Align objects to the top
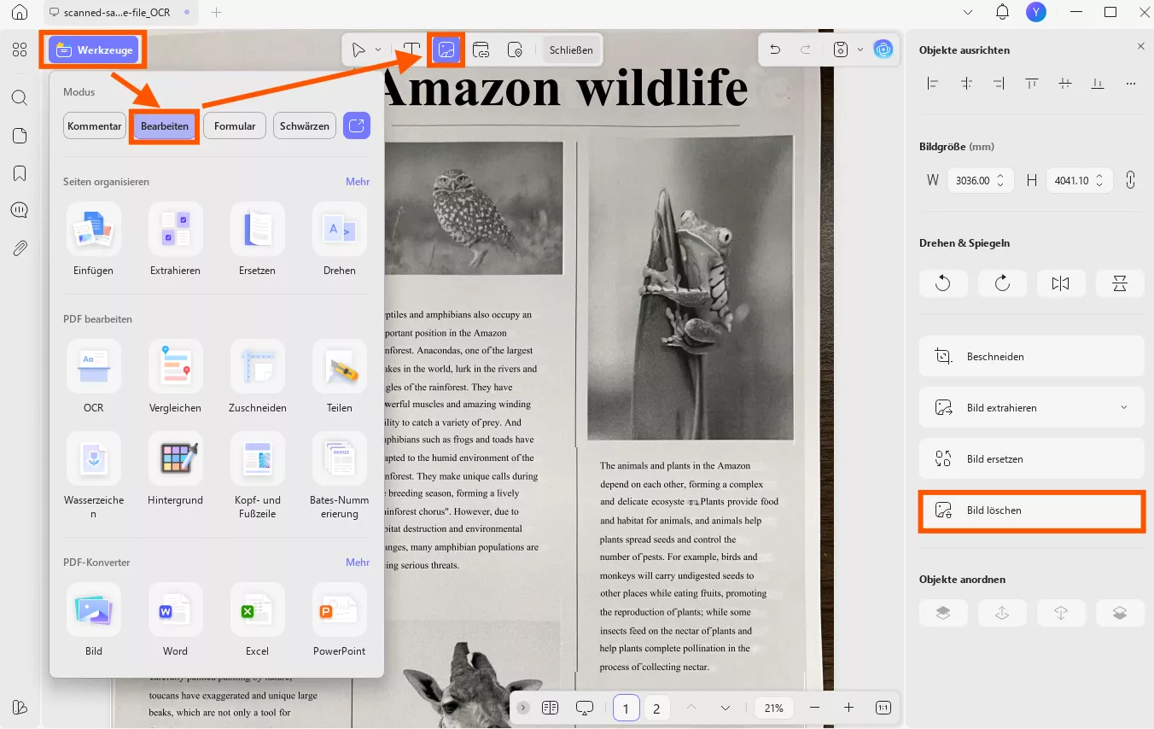The width and height of the screenshot is (1154, 729). pos(1032,84)
